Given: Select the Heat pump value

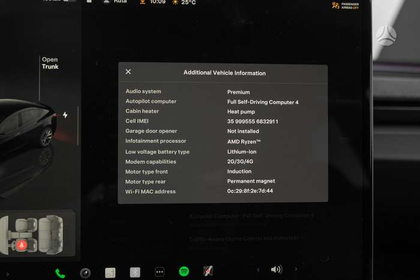Looking at the screenshot, I should click(x=241, y=112).
